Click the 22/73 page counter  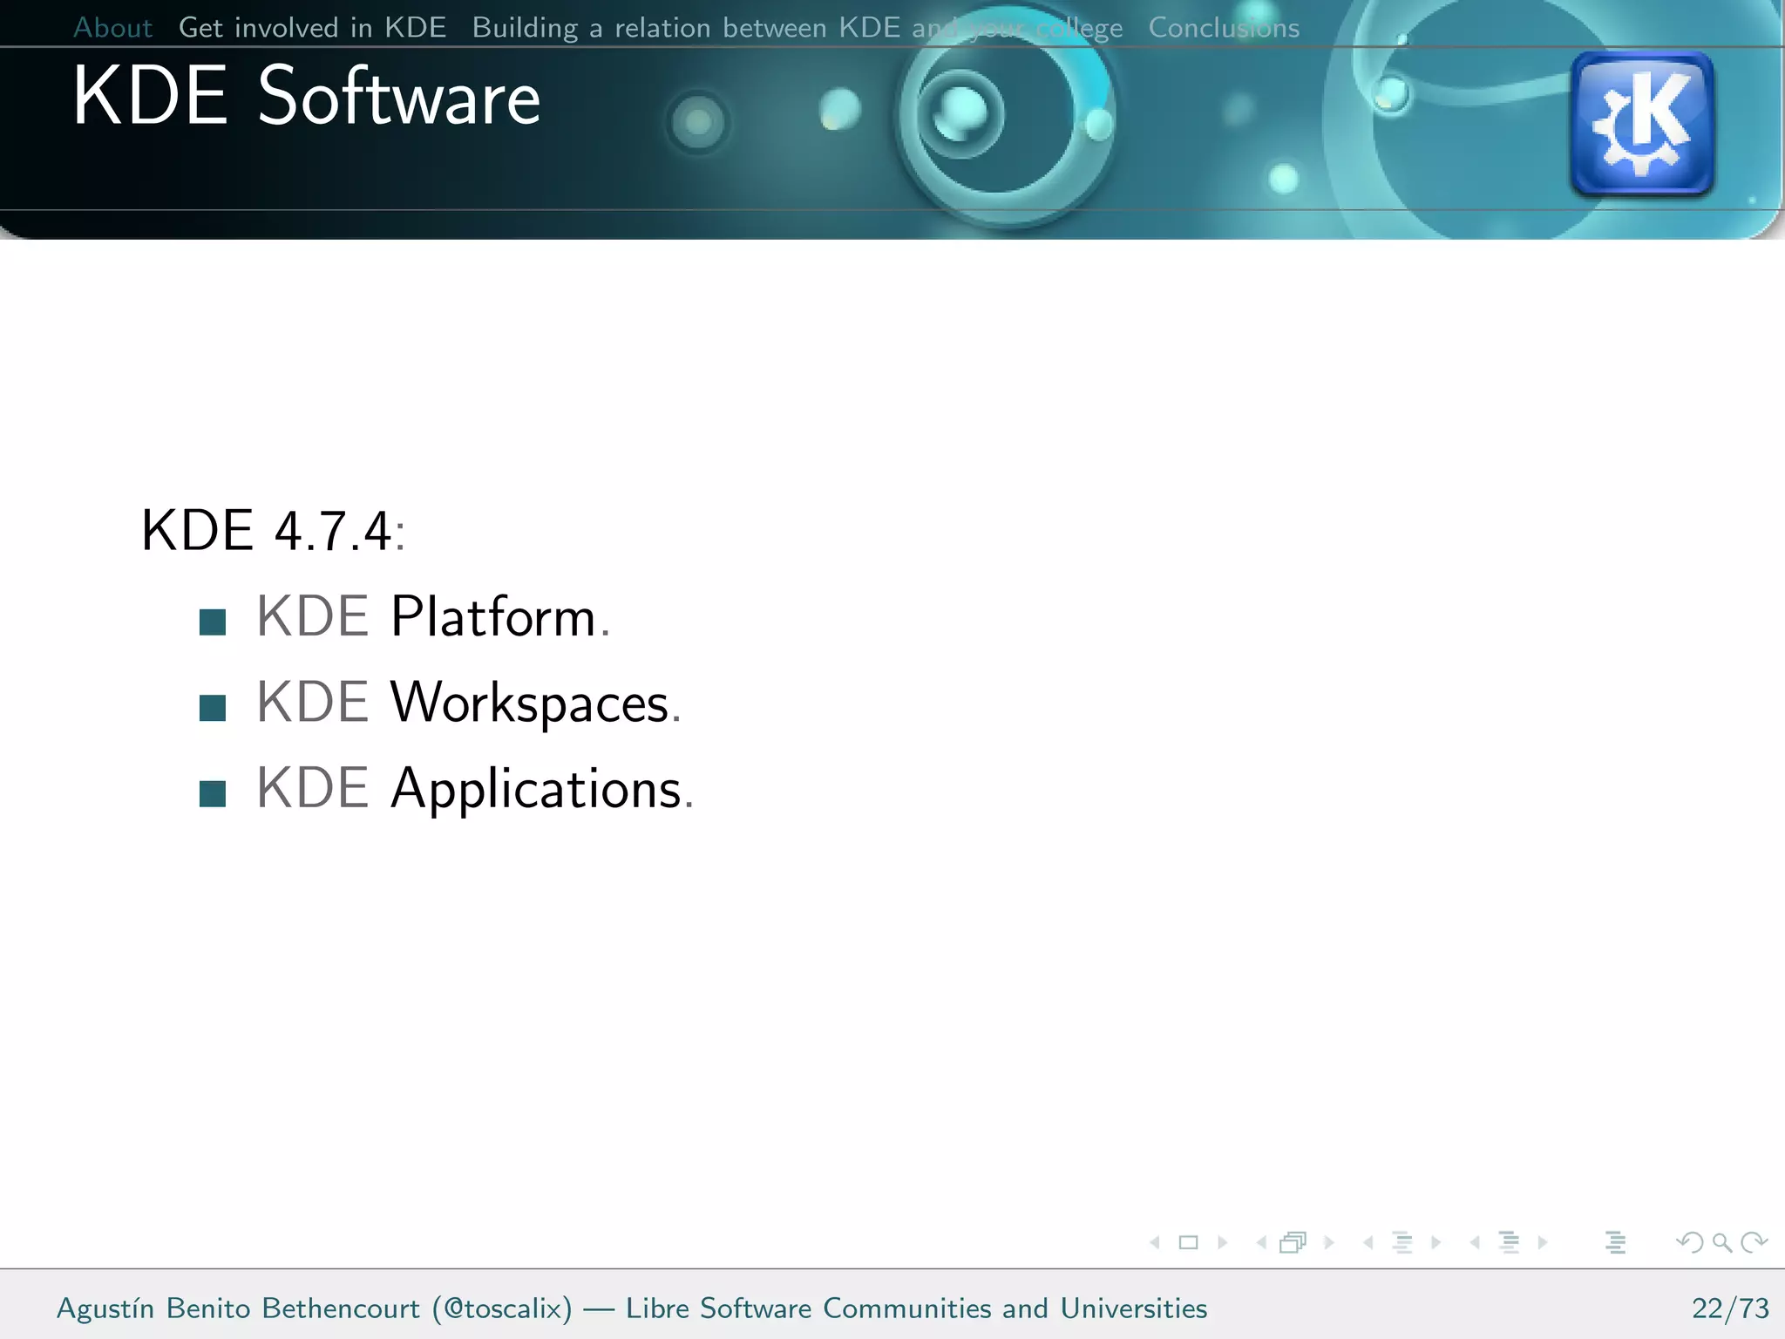(1730, 1308)
